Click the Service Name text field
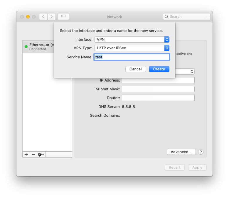The image size is (229, 198). click(x=132, y=57)
